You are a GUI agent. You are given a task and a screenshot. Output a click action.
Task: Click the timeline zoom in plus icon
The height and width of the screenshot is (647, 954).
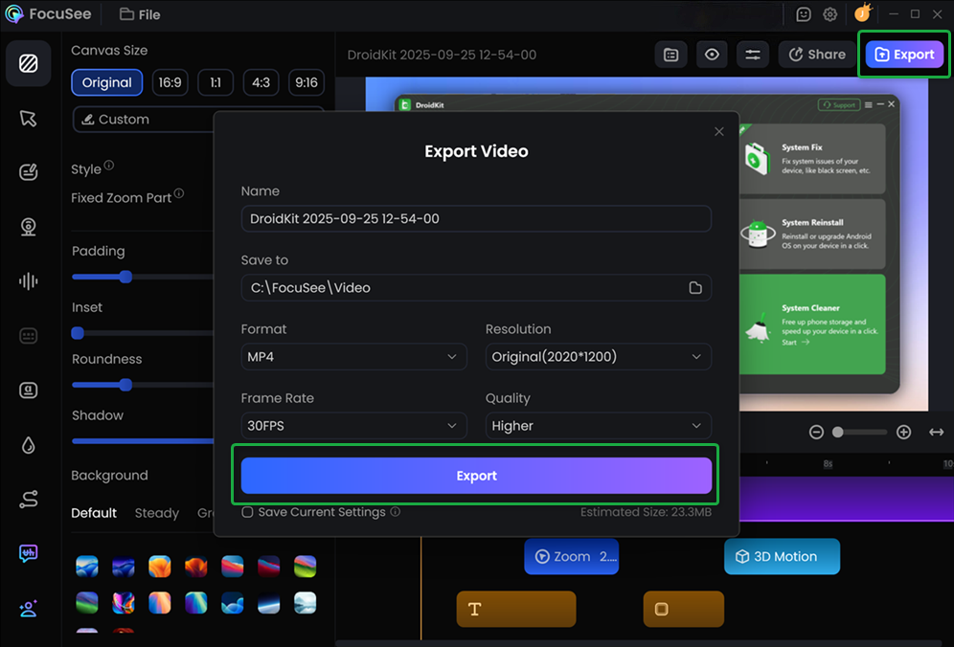pos(904,433)
